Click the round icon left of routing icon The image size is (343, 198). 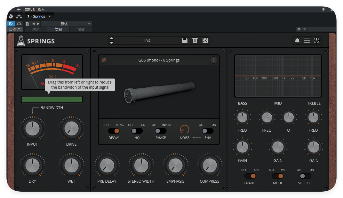point(11,16)
